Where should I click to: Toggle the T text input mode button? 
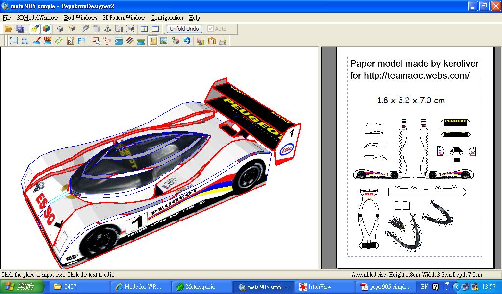pos(152,41)
